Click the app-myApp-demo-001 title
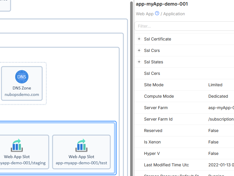This screenshot has height=176, width=234. pos(162,4)
